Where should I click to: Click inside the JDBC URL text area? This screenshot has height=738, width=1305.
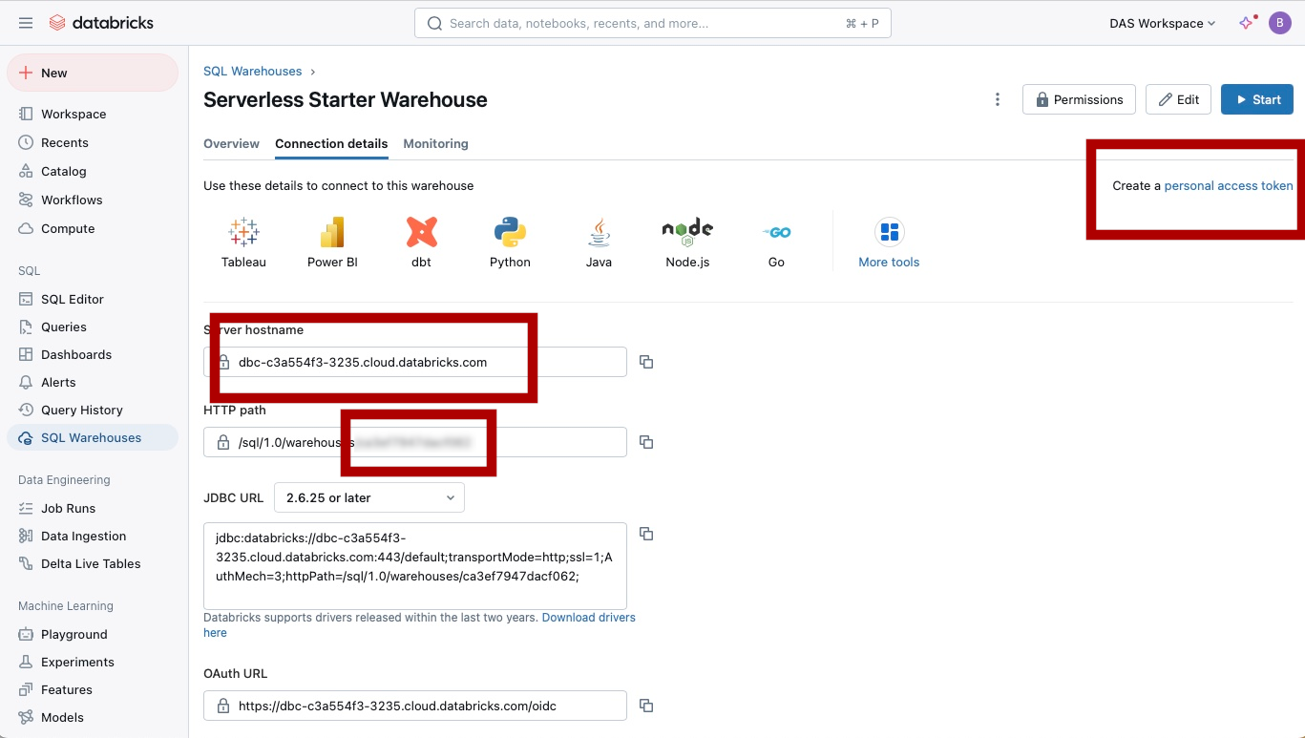(415, 565)
